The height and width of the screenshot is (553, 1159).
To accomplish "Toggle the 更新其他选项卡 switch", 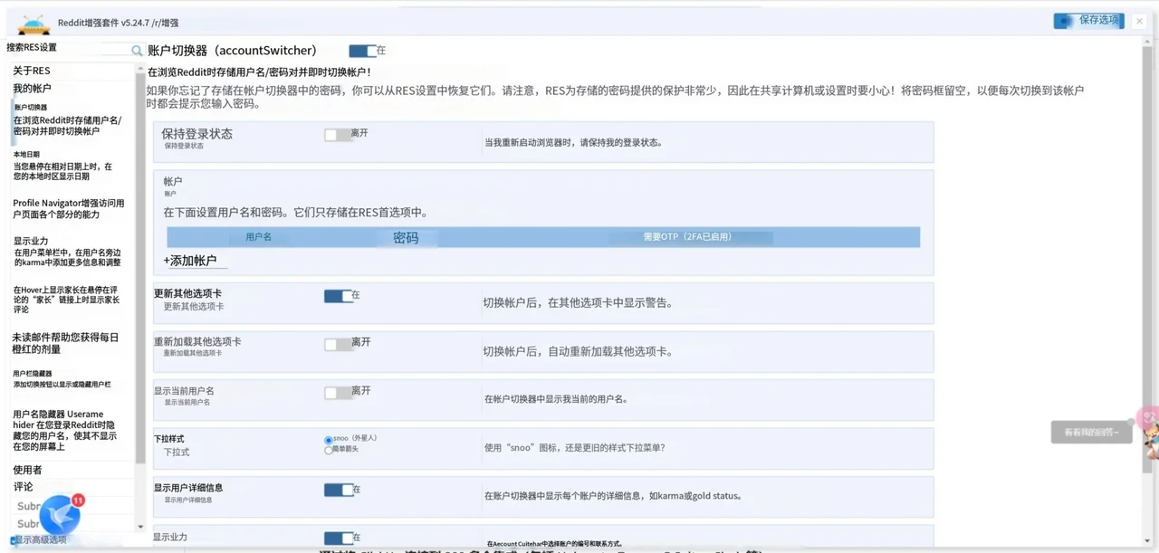I will (338, 296).
